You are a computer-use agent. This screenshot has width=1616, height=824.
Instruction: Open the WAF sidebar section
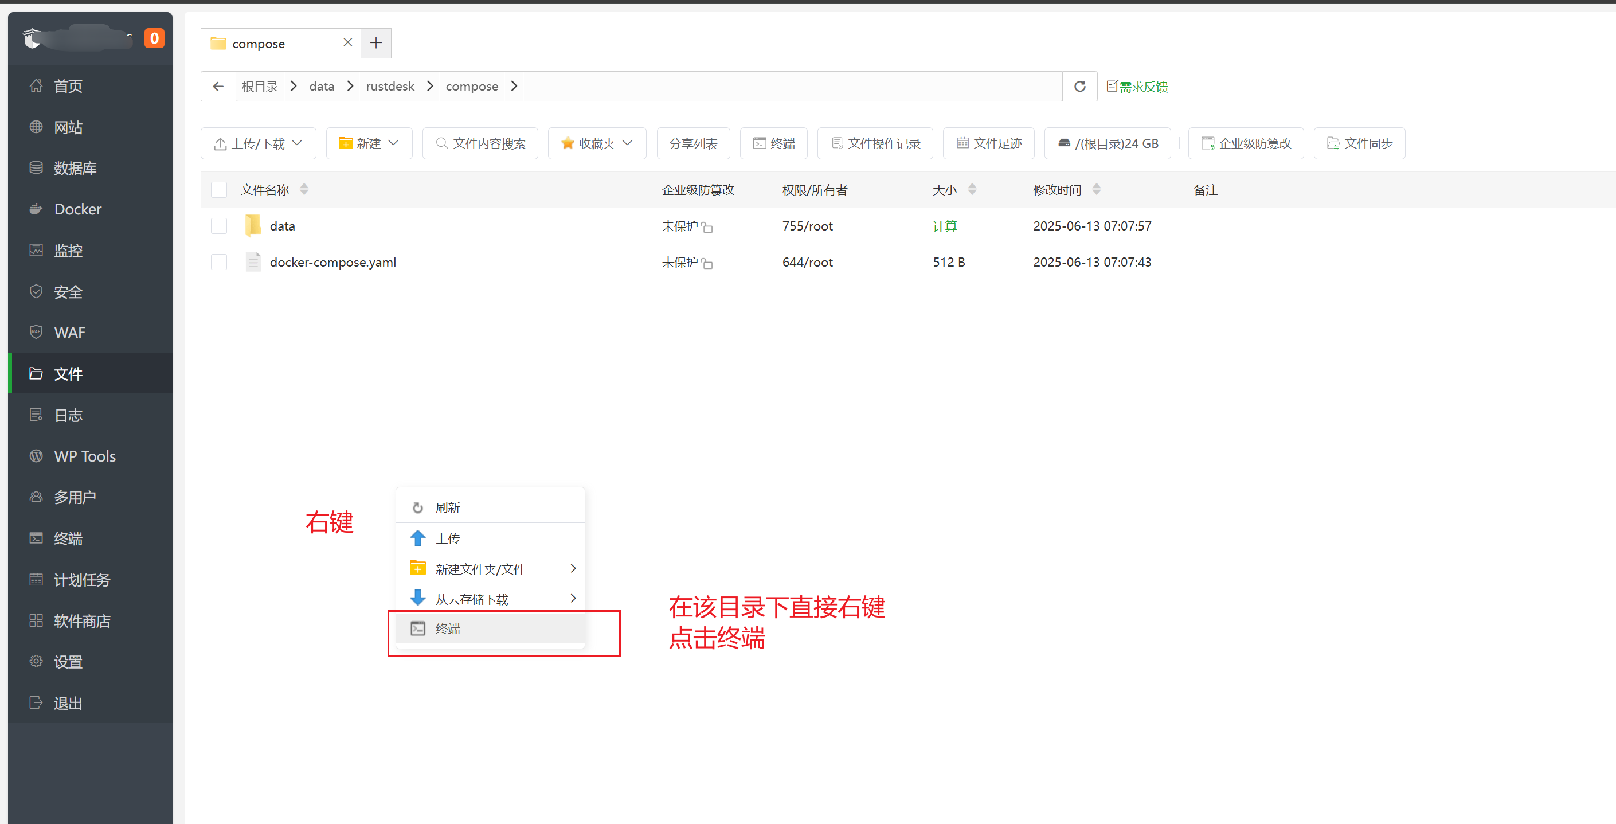69,333
